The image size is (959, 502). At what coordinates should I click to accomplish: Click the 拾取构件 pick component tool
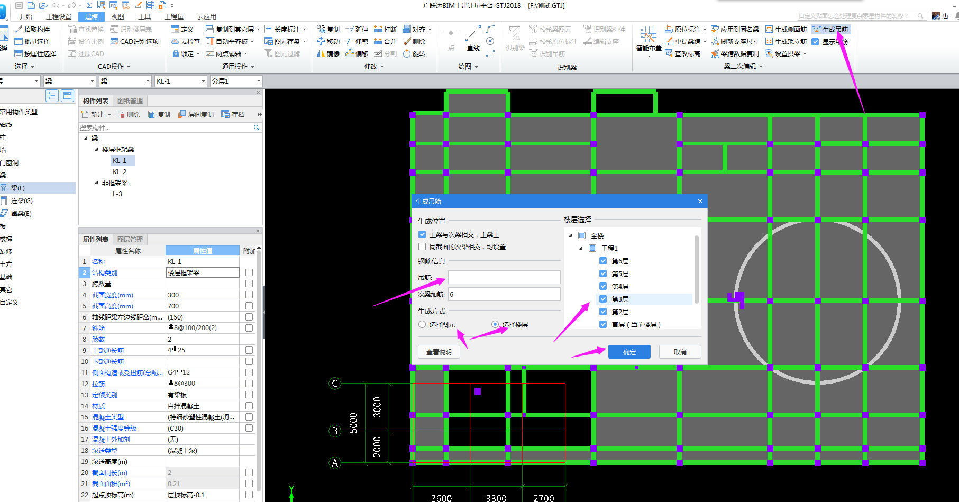click(32, 29)
